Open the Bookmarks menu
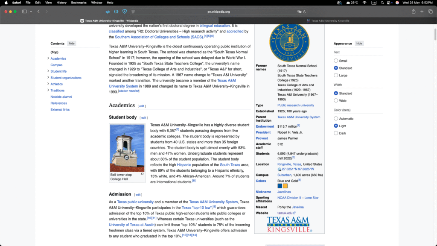 tap(79, 3)
